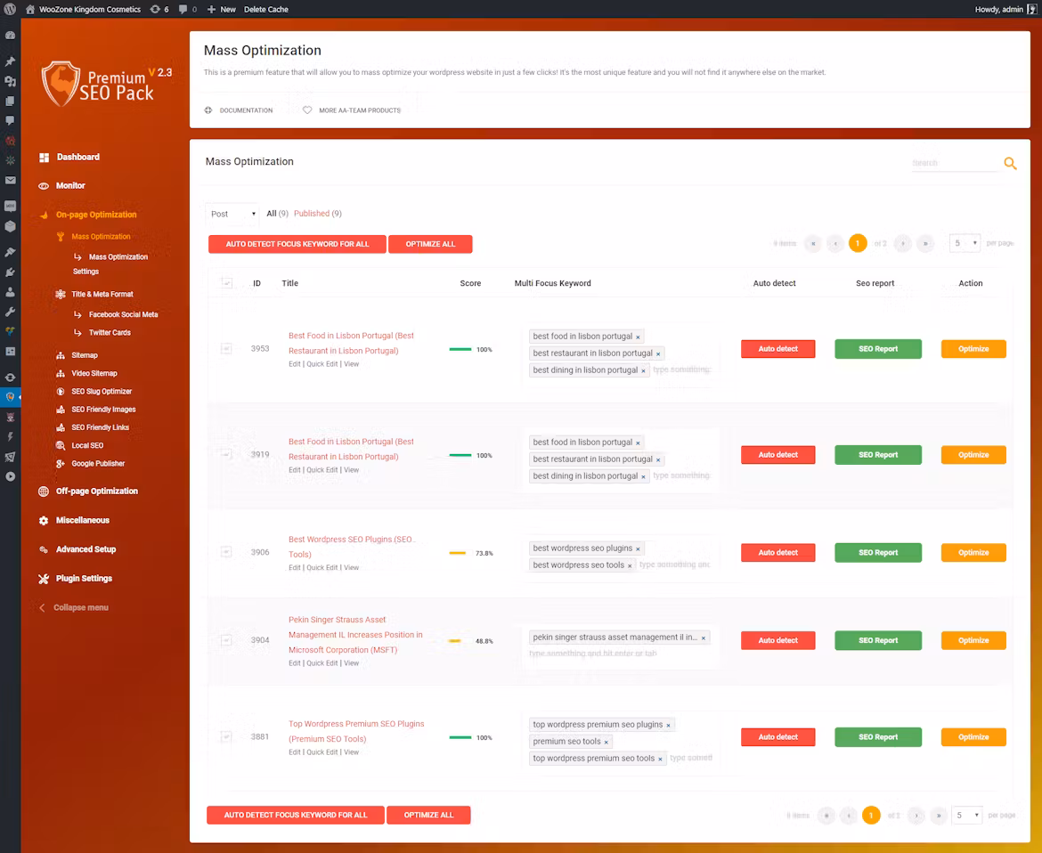The image size is (1042, 853).
Task: Click the bottom Optimize All button
Action: tap(428, 815)
